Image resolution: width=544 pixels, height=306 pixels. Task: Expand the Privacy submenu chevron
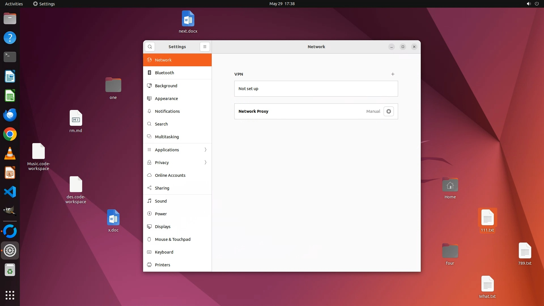[x=205, y=162]
